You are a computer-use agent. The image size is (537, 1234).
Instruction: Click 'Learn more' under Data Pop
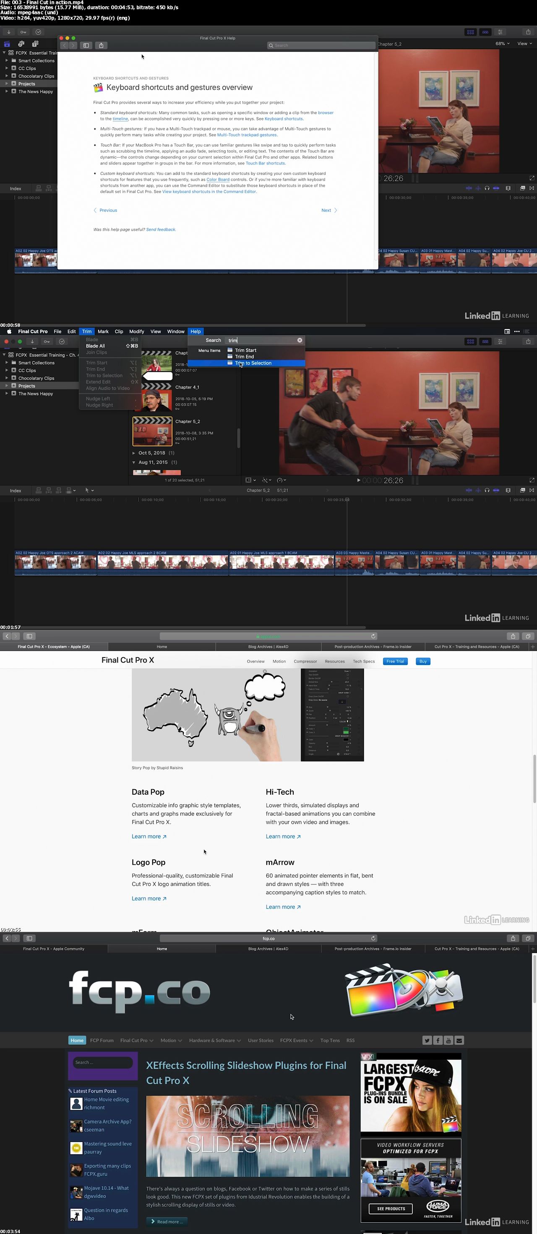pos(149,836)
